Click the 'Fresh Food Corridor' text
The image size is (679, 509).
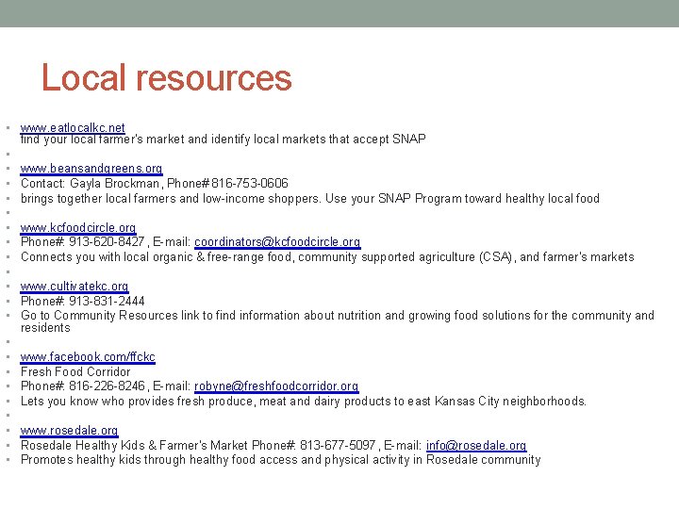75,371
